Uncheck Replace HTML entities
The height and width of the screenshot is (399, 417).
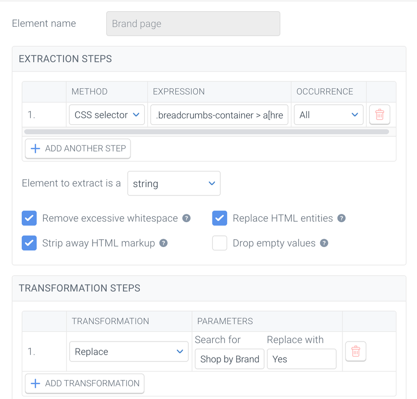pos(220,218)
